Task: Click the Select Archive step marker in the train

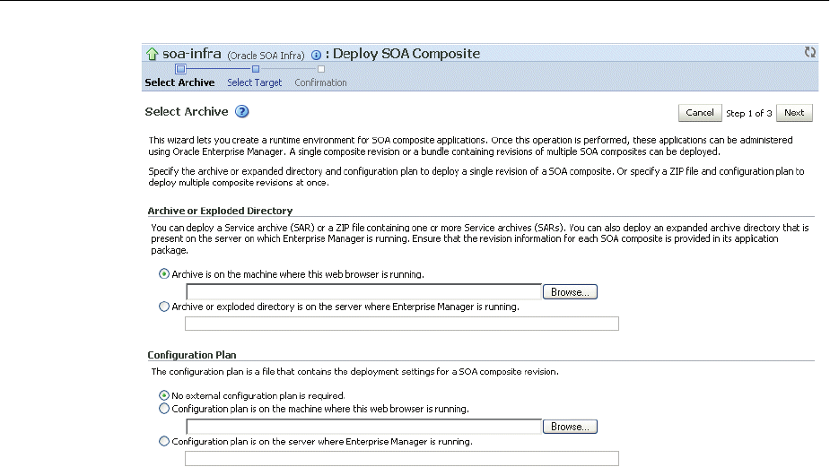Action: (x=180, y=68)
